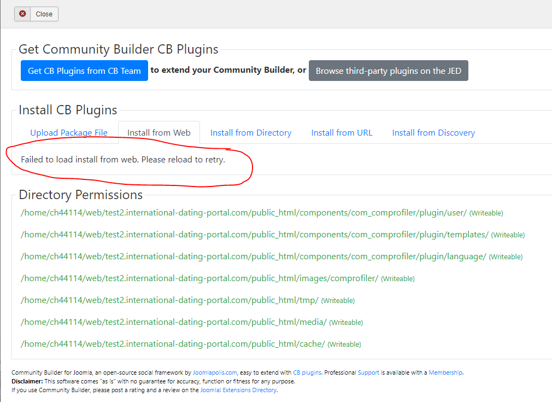The image size is (552, 402).
Task: Click the public_html/media/ directory path
Action: point(174,322)
